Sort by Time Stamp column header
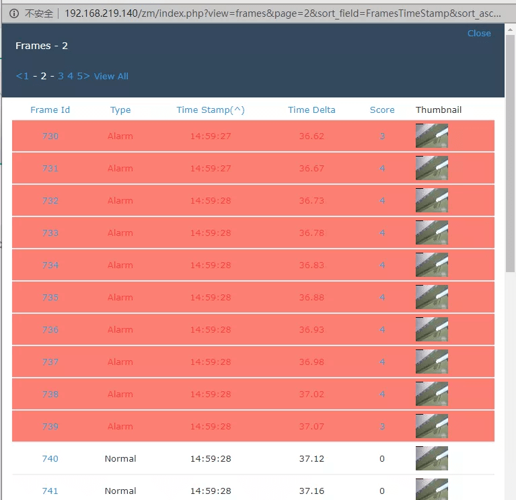Screen dimensions: 516x500 click(211, 110)
